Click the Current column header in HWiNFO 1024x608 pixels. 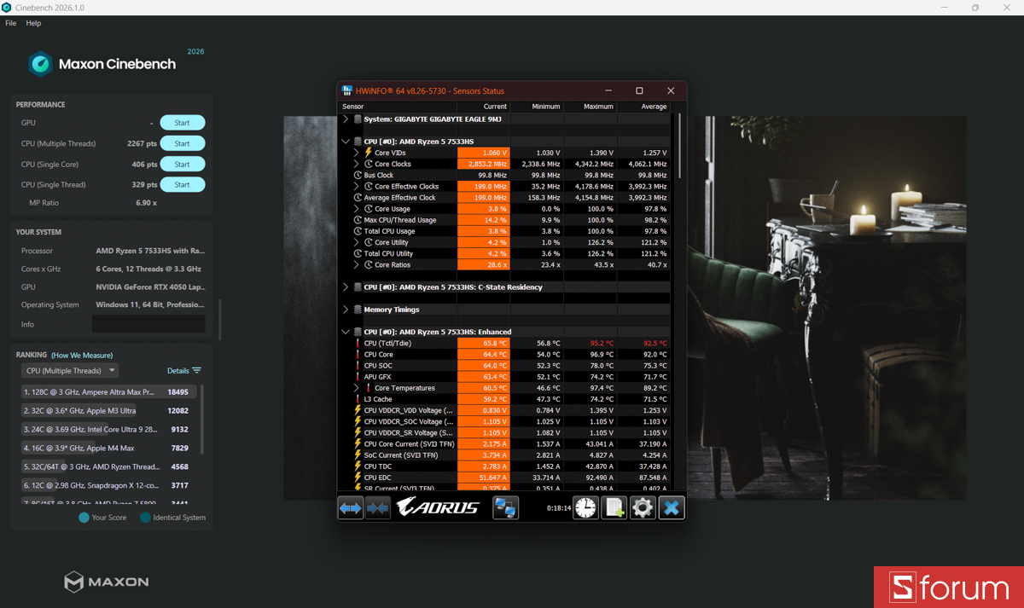(484, 107)
